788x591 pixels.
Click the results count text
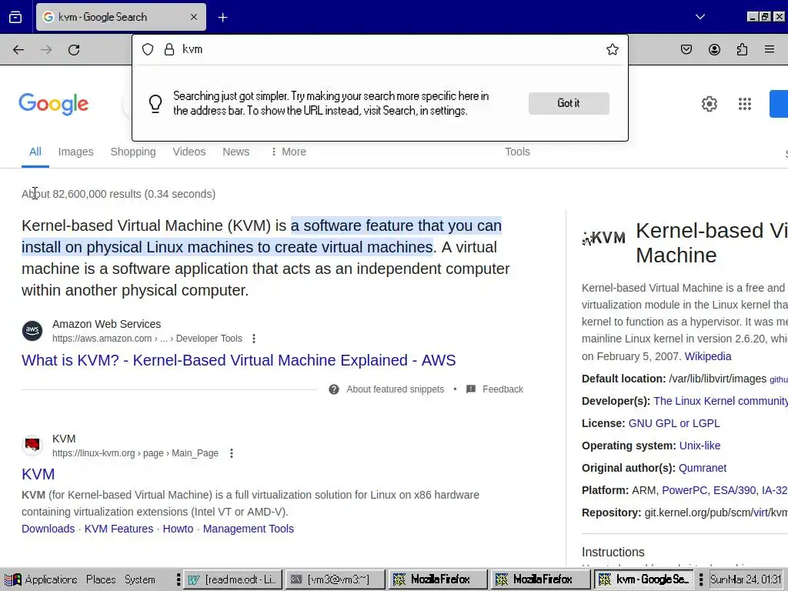pyautogui.click(x=119, y=194)
